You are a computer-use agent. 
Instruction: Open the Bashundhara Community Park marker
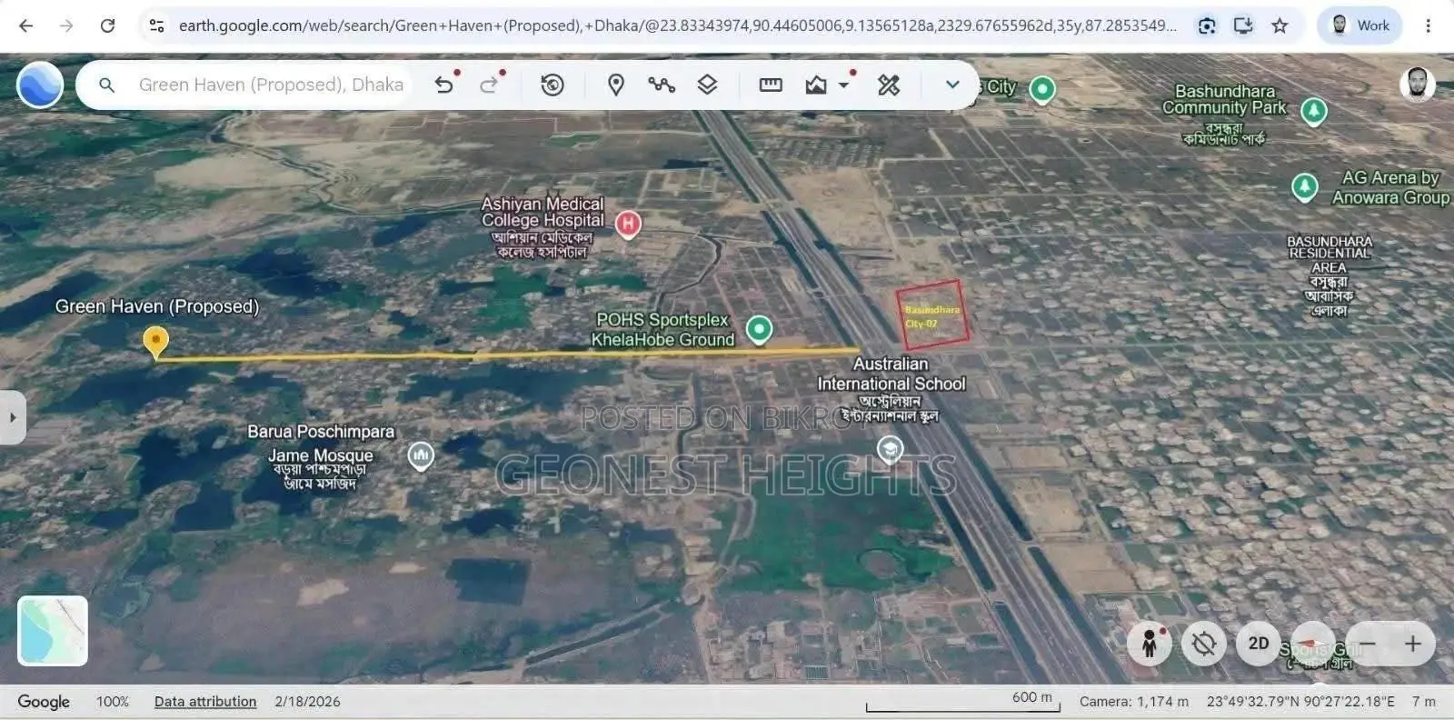1313,111
